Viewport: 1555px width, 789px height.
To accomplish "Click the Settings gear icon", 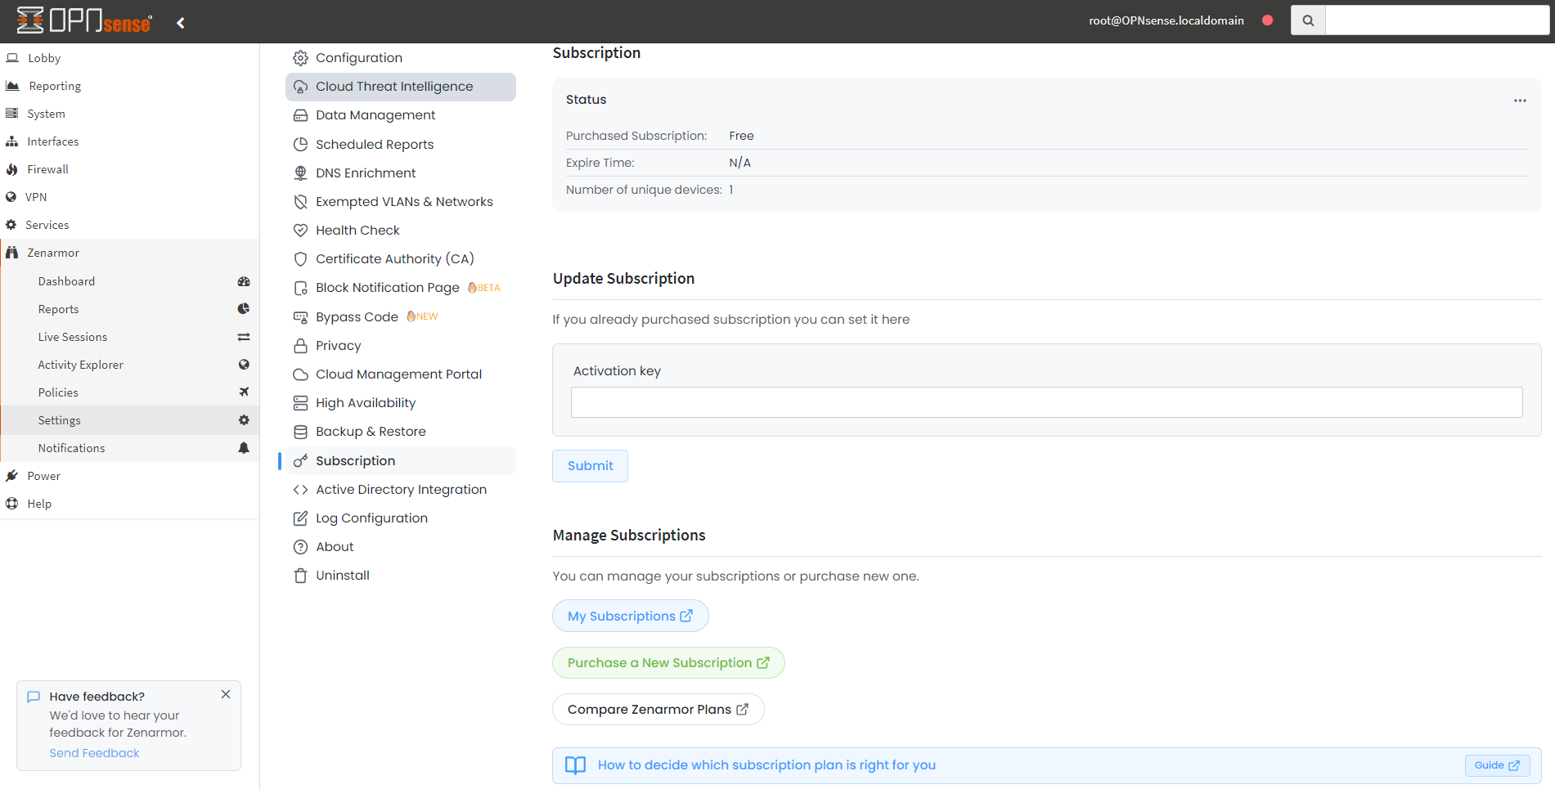I will point(244,420).
